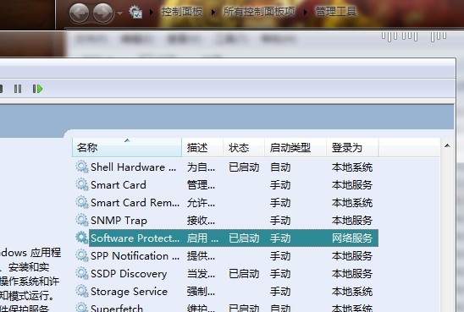Screen dimensions: 464x312
Task: Expand arrow before 管理工具 breadcrumb
Action: [x=306, y=13]
